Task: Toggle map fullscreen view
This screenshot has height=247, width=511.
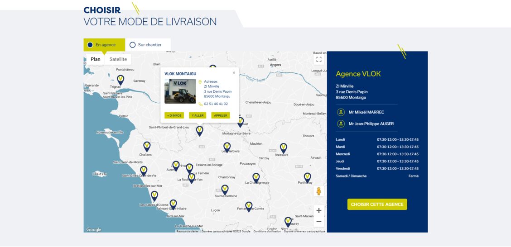Action: click(319, 59)
